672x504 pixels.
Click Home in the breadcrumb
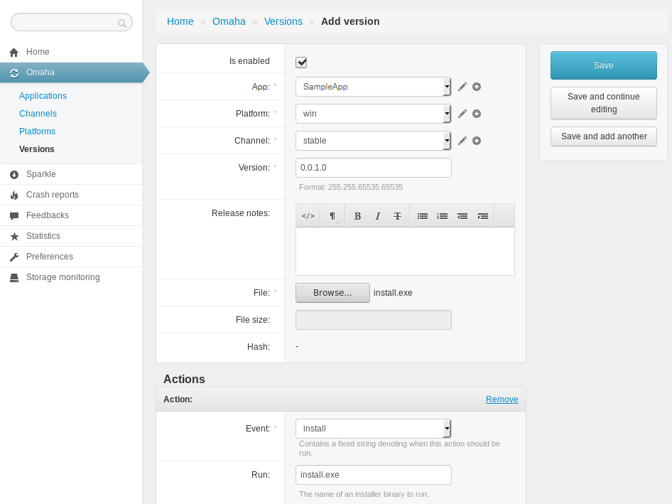pos(180,21)
